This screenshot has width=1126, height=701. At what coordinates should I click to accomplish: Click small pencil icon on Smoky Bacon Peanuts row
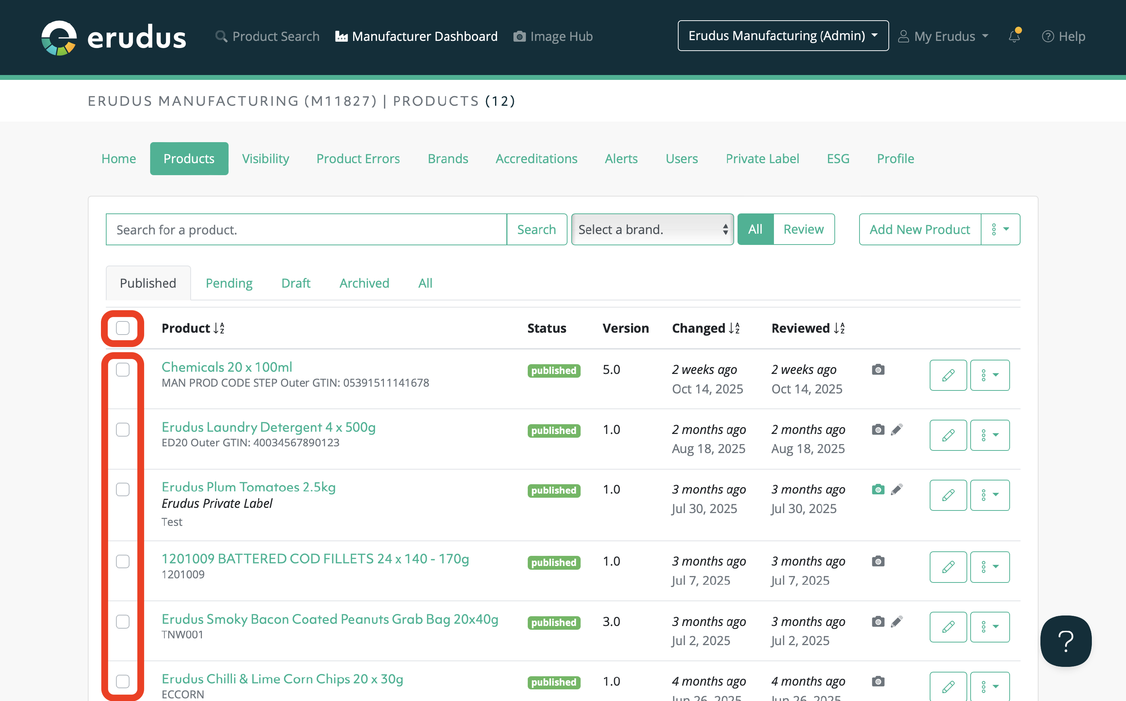click(x=897, y=621)
